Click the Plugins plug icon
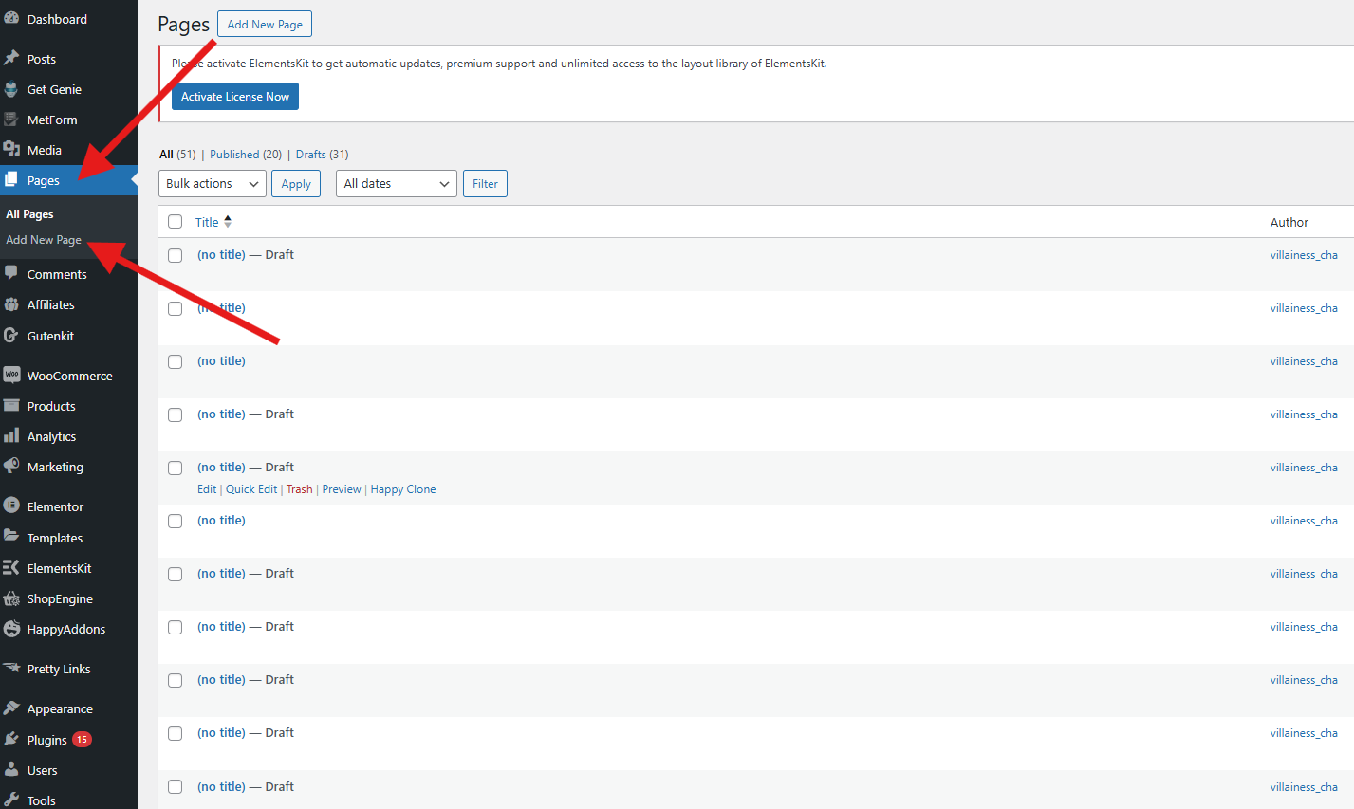The width and height of the screenshot is (1354, 809). pos(11,739)
